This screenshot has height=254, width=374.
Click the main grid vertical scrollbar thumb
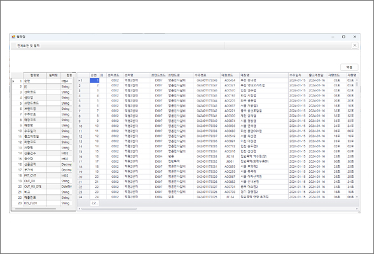[357, 84]
